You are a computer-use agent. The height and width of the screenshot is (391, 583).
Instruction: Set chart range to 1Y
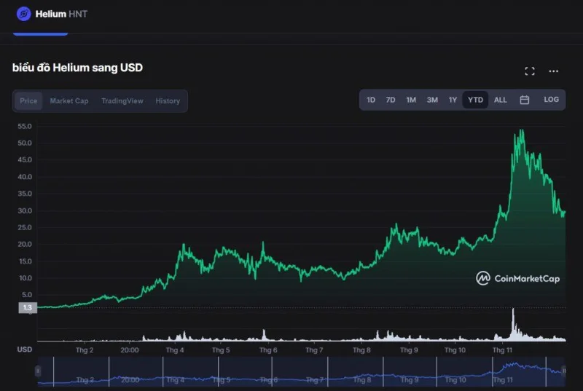(453, 100)
